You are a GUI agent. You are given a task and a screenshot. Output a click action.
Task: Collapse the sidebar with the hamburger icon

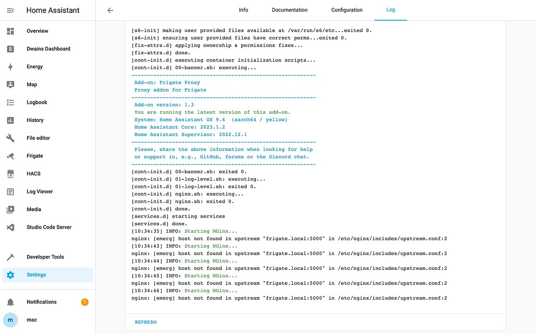[10, 9]
